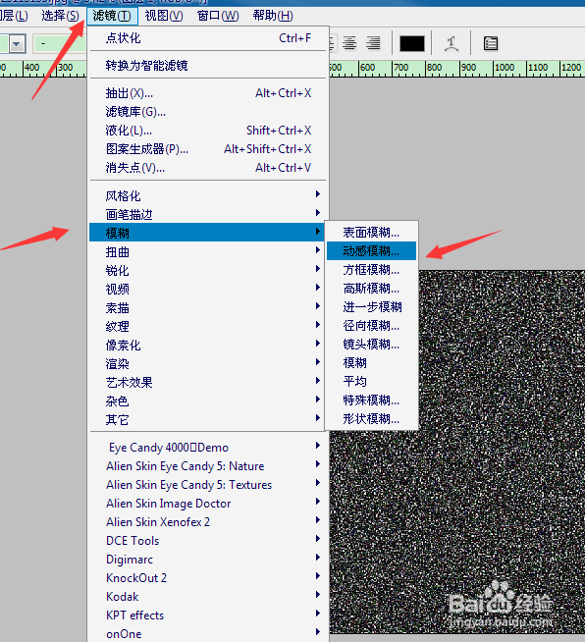Open 抽出(X)... filter
This screenshot has width=585, height=642.
pos(208,93)
